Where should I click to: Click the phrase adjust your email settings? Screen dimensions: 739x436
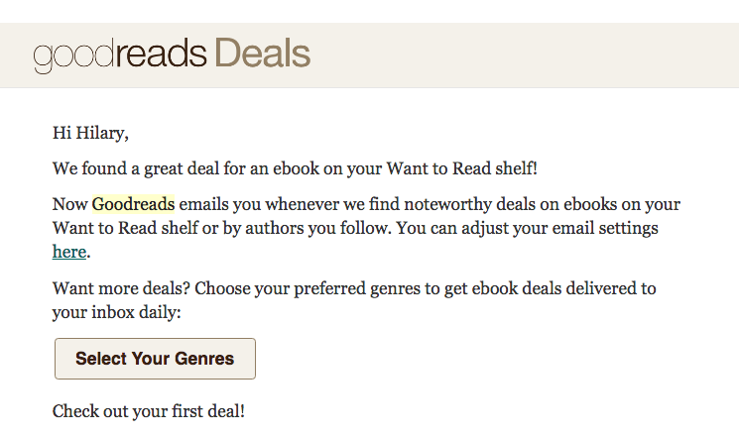[559, 228]
